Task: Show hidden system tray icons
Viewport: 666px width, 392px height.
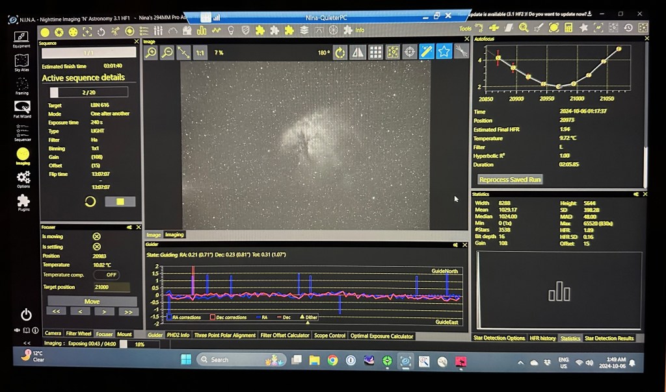Action: (x=520, y=362)
